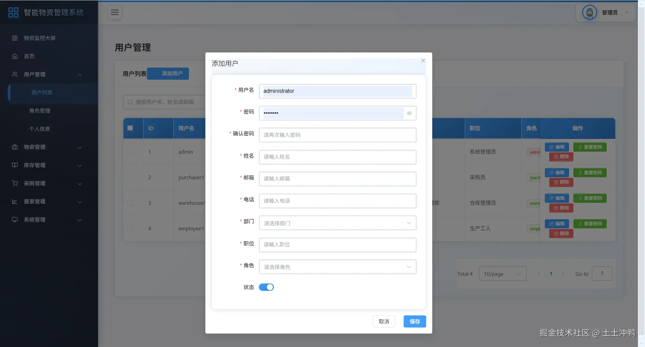
Task: Click 编辑 for the purchaser1 row
Action: pos(557,172)
